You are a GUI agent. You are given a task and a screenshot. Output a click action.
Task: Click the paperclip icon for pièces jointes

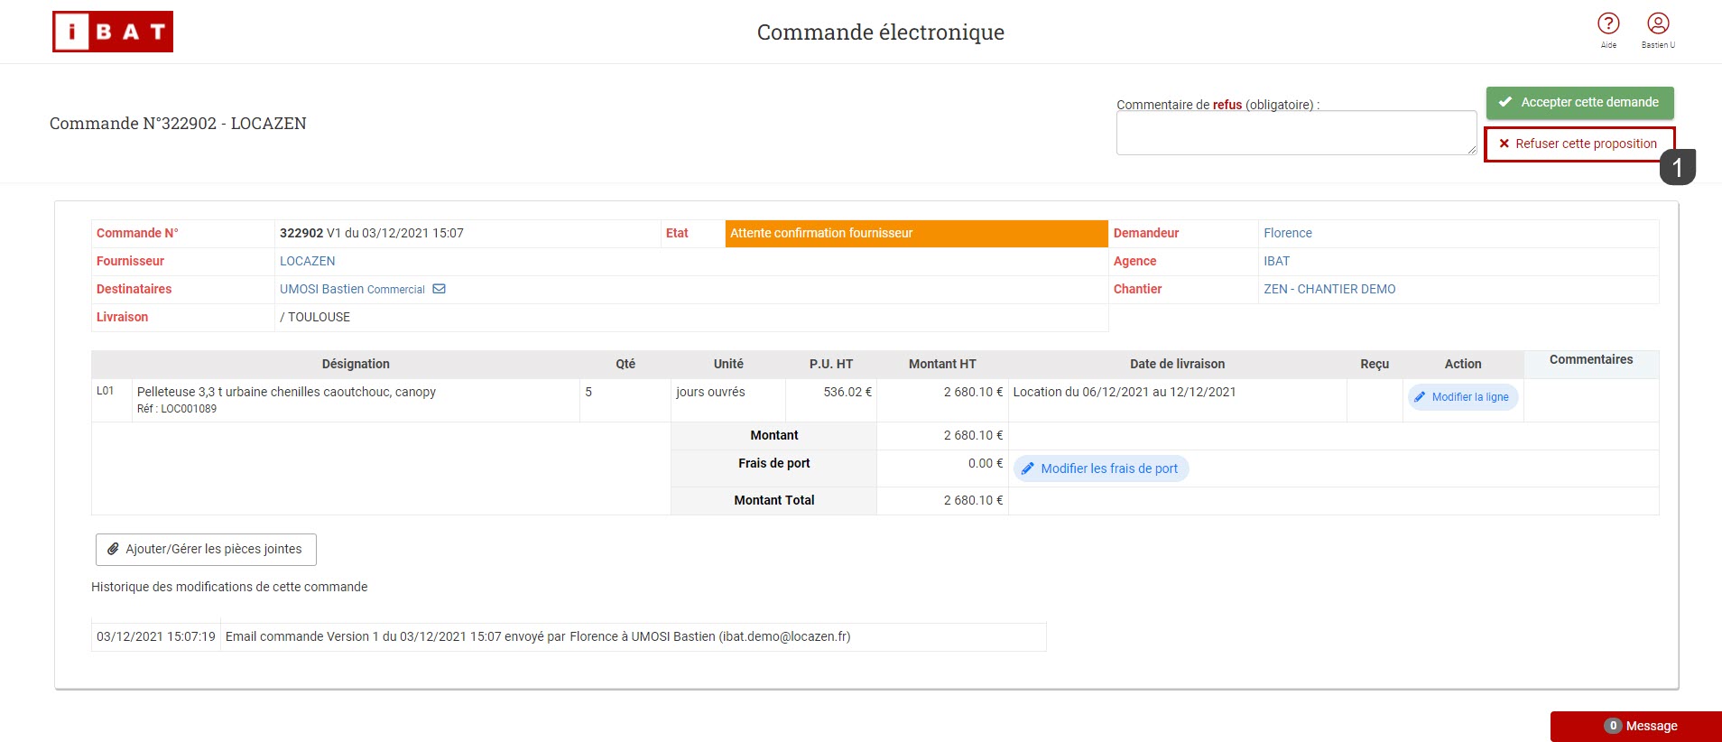pos(113,549)
